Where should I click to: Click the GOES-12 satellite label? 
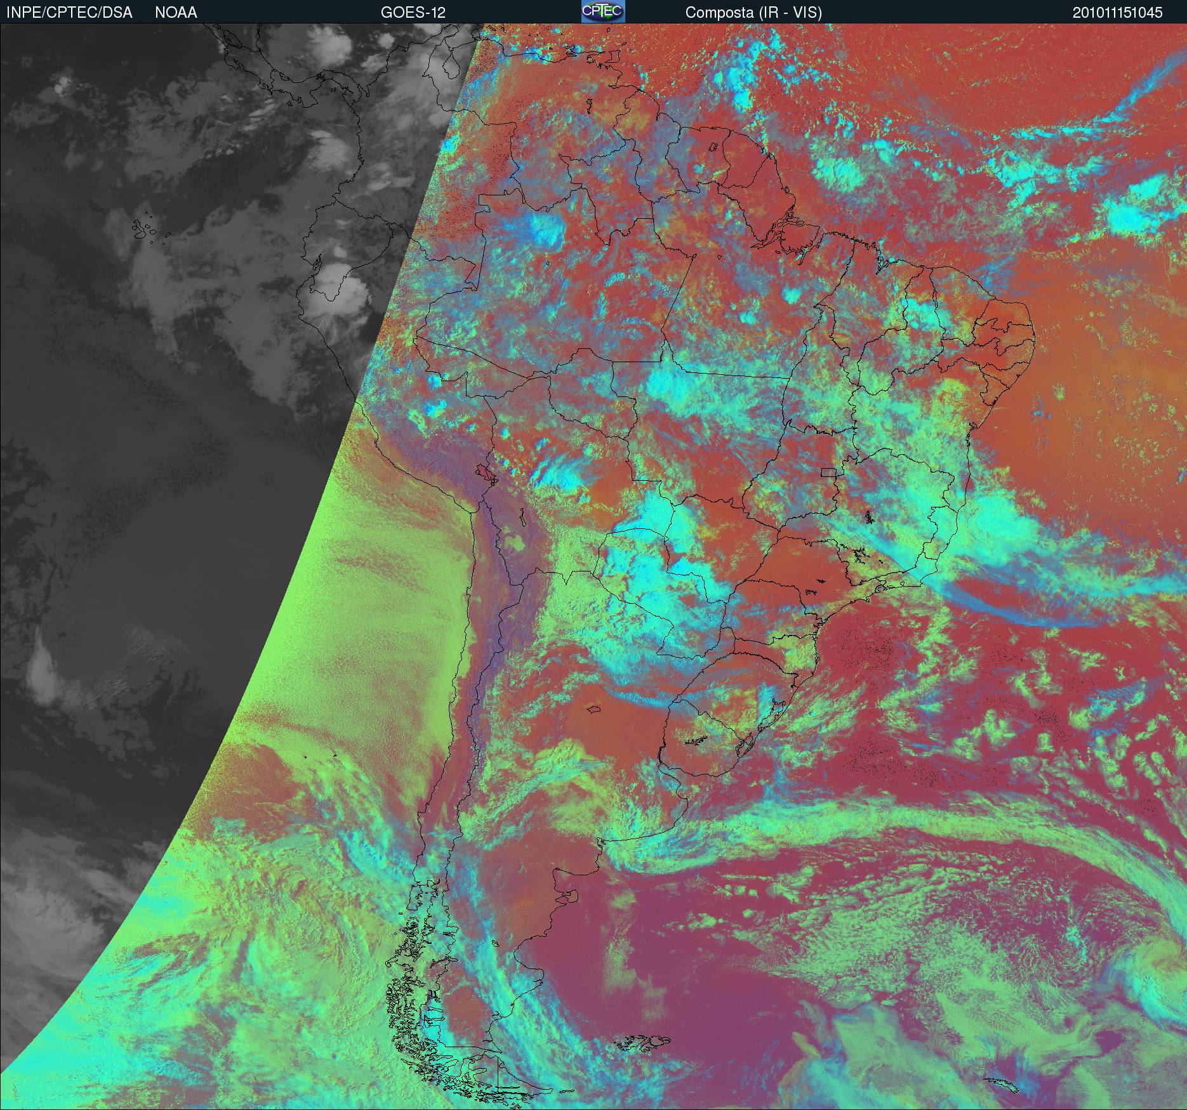pyautogui.click(x=413, y=13)
